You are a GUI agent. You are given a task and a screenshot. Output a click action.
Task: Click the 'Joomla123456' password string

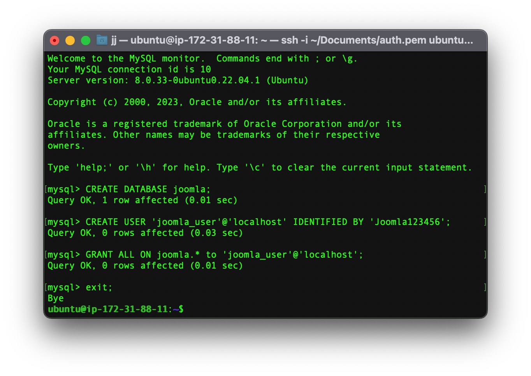point(408,222)
